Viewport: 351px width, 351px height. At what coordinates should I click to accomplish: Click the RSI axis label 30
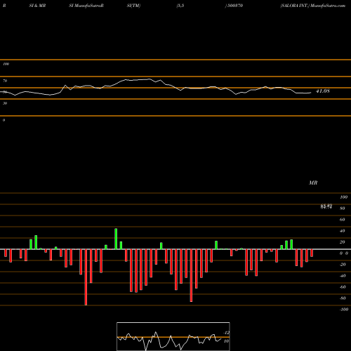pyautogui.click(x=5, y=103)
